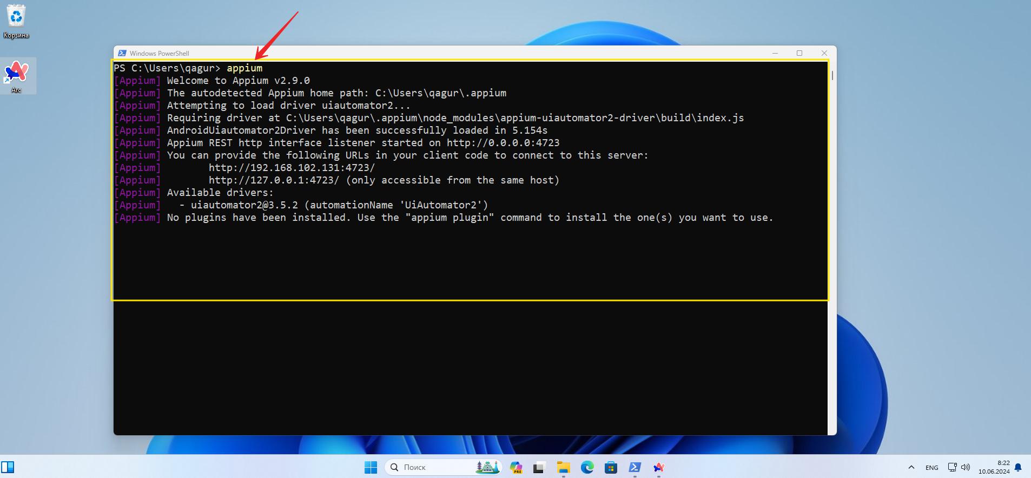Switch to the PowerShell taskbar icon
Screen dimensions: 1031x478
pyautogui.click(x=635, y=467)
